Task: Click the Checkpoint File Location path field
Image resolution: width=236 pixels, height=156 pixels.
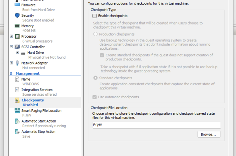Action: 156,125
